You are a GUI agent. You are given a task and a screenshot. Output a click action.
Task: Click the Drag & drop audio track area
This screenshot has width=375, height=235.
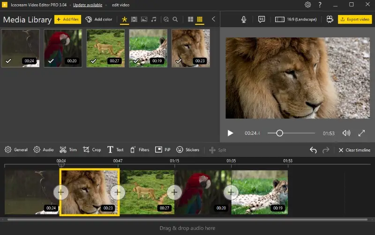point(187,228)
